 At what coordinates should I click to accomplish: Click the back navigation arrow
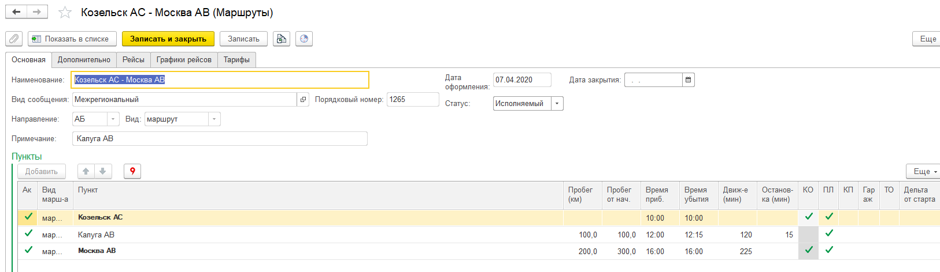16,12
